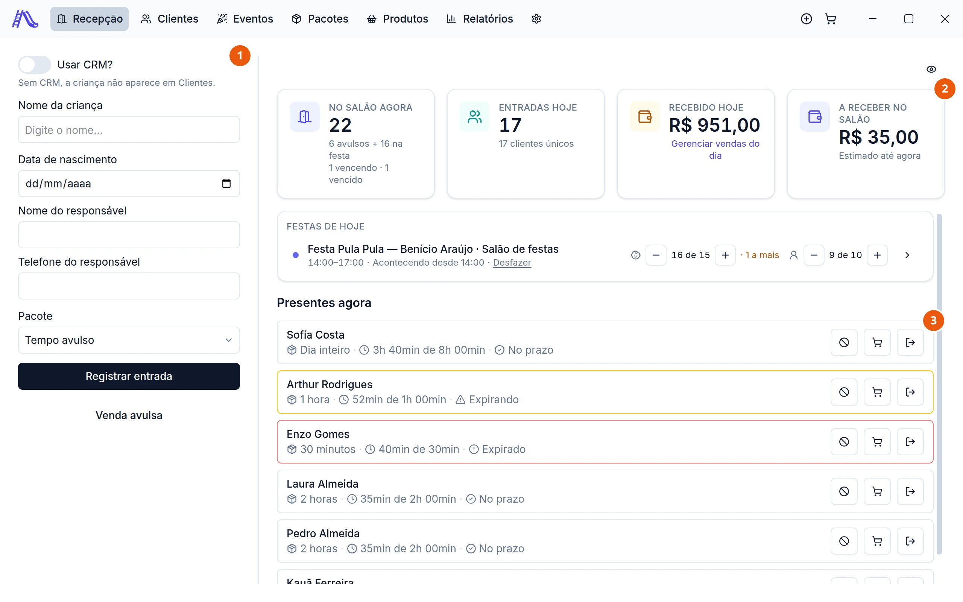The image size is (963, 602).
Task: Open the Eventos tab
Action: coord(245,19)
